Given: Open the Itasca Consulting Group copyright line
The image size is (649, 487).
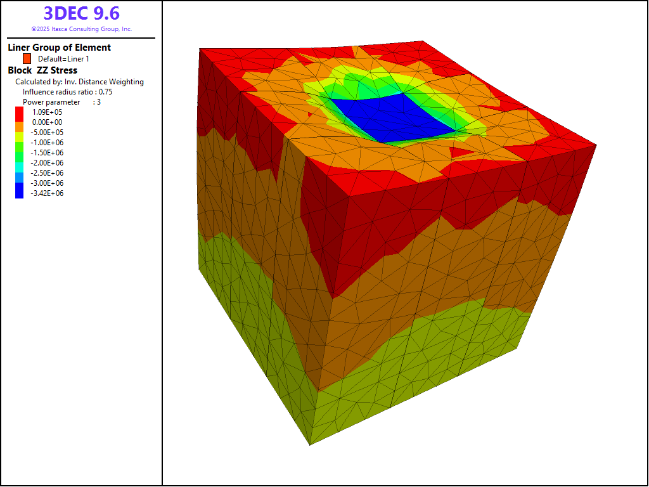Looking at the screenshot, I should [81, 29].
